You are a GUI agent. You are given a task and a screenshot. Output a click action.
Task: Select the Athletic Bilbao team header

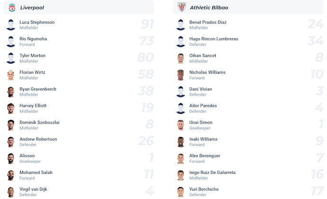pyautogui.click(x=248, y=8)
